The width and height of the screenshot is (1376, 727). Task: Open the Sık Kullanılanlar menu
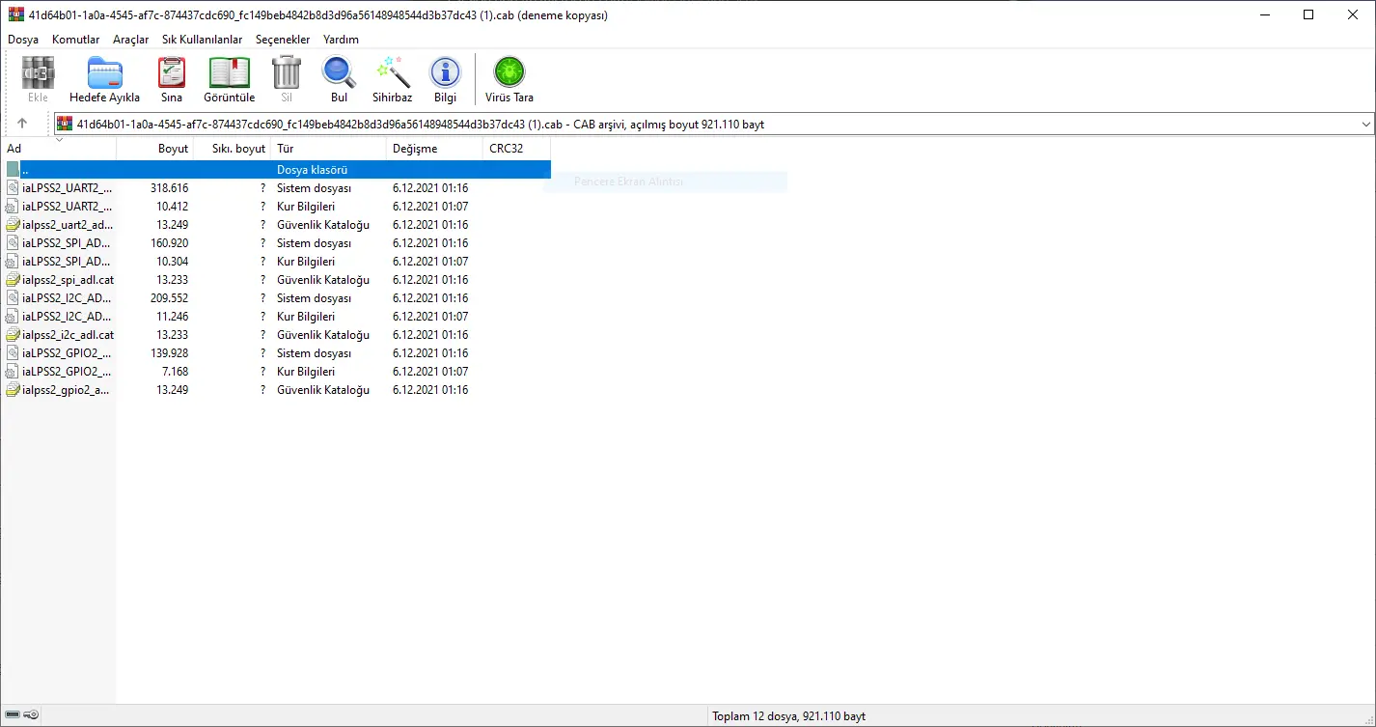click(203, 40)
